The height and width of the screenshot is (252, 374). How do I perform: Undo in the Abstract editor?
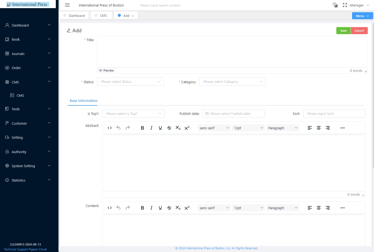click(x=118, y=128)
